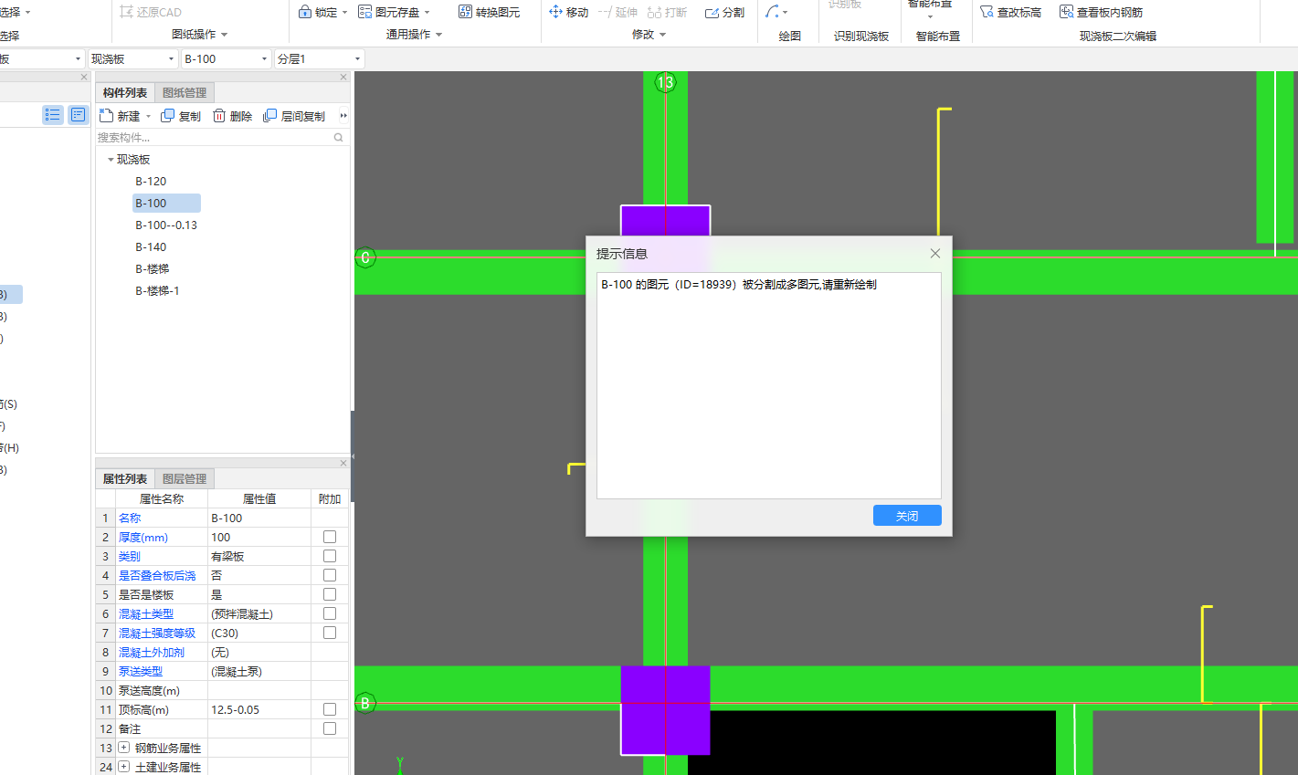Click axis marker B on the canvas

coord(365,703)
